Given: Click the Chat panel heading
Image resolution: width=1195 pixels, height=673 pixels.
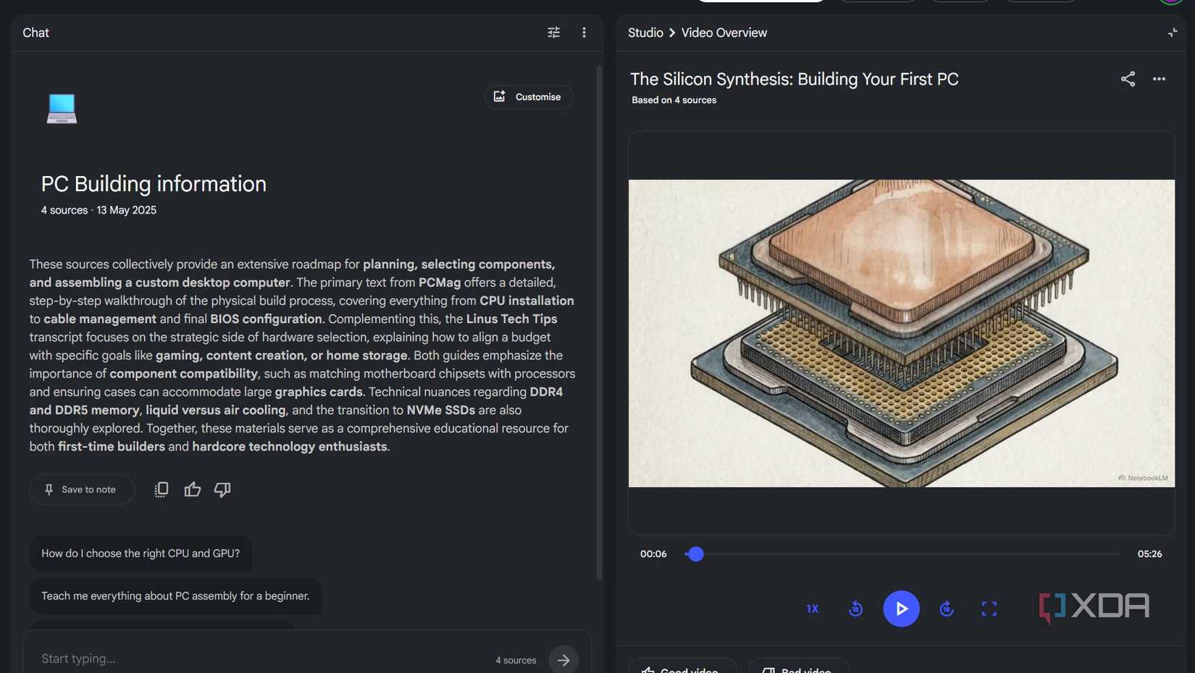Looking at the screenshot, I should (35, 33).
